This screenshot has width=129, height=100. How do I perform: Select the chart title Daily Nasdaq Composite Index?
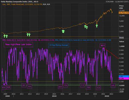[x=20, y=2]
